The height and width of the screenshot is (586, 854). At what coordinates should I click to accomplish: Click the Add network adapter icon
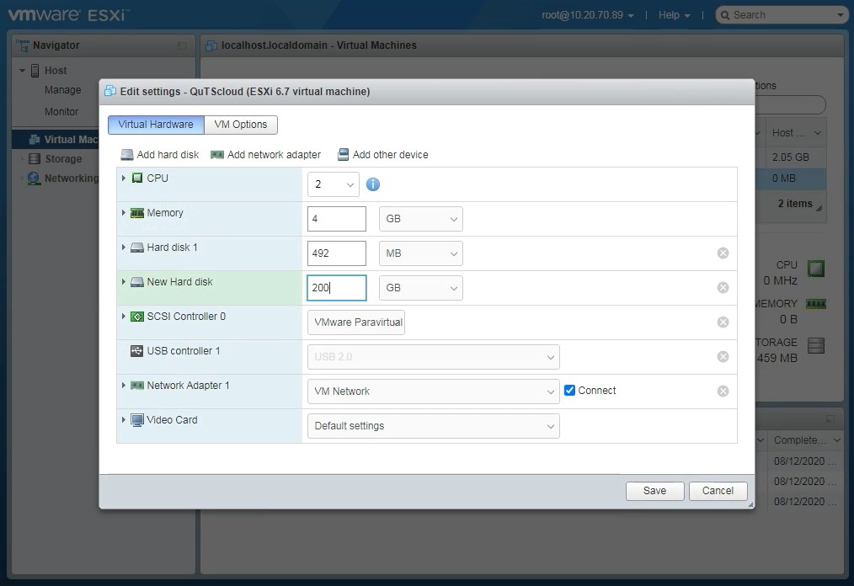(x=217, y=155)
